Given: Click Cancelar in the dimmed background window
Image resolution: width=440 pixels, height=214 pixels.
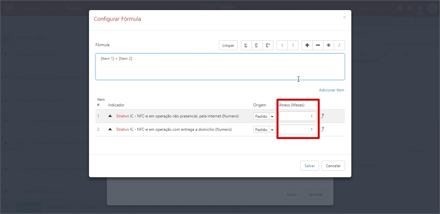Looking at the screenshot, I should click(315, 194).
